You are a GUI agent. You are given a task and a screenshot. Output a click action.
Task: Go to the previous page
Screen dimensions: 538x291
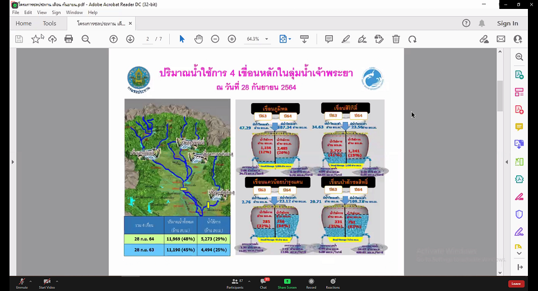click(114, 39)
